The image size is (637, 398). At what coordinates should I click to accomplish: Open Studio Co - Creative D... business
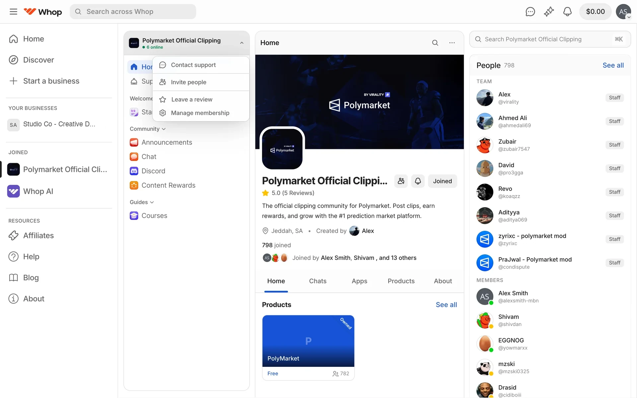[x=59, y=124]
